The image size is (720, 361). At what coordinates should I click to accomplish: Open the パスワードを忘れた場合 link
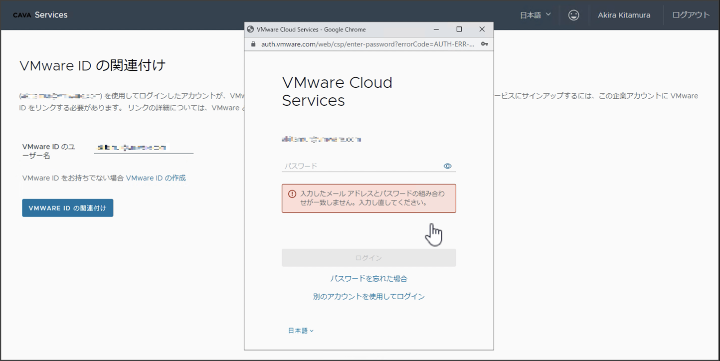(368, 278)
